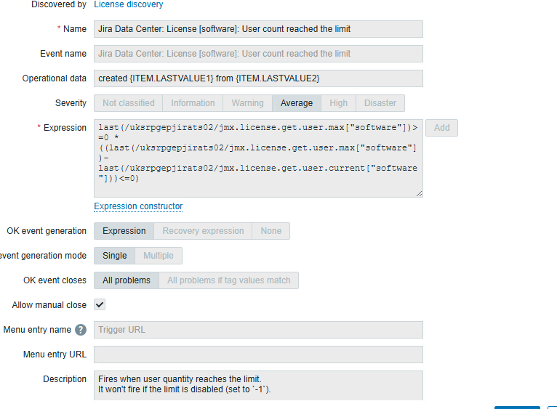
Task: Select the Average severity option
Action: point(296,103)
